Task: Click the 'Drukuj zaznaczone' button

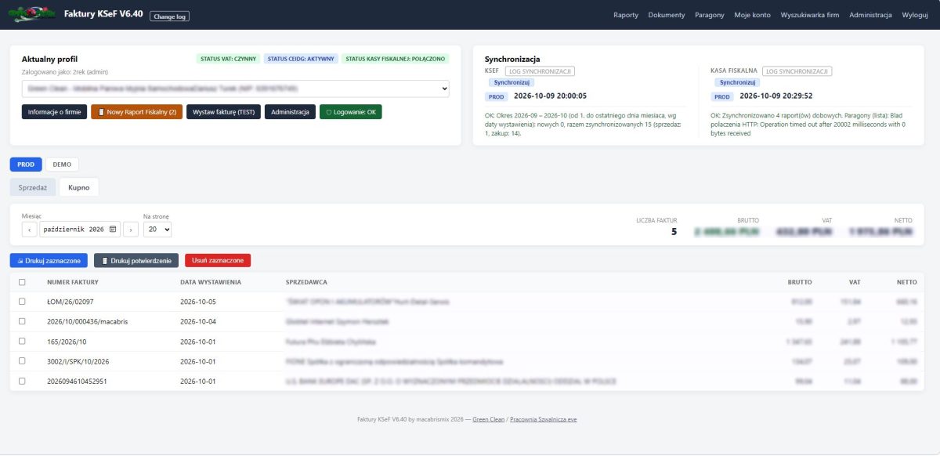Action: coord(49,260)
